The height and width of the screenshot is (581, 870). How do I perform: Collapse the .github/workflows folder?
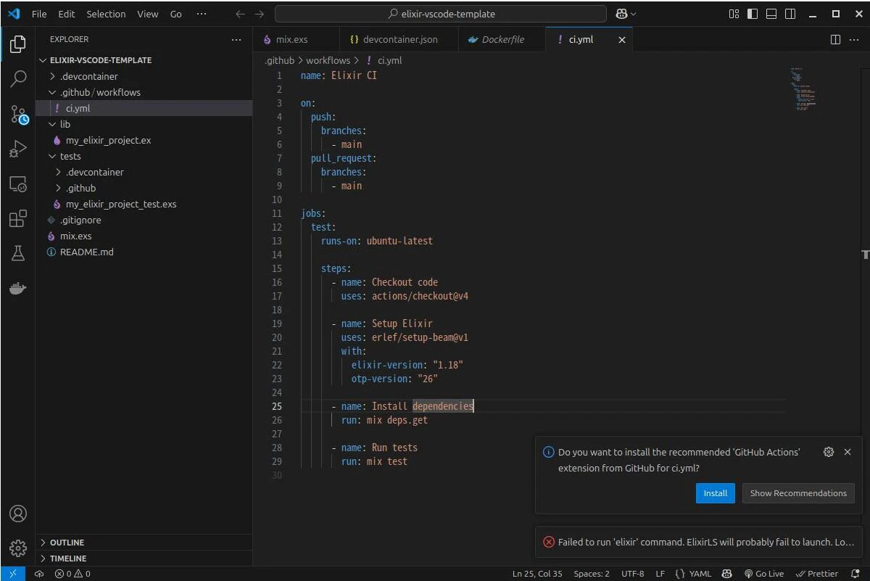click(x=52, y=92)
